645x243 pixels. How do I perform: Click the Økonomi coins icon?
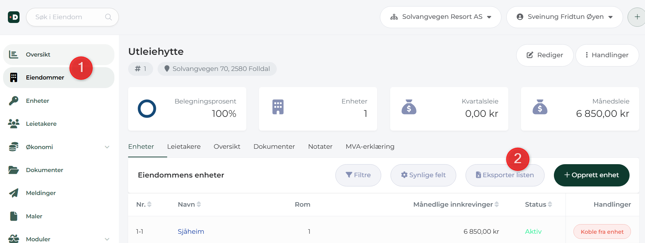pos(14,147)
